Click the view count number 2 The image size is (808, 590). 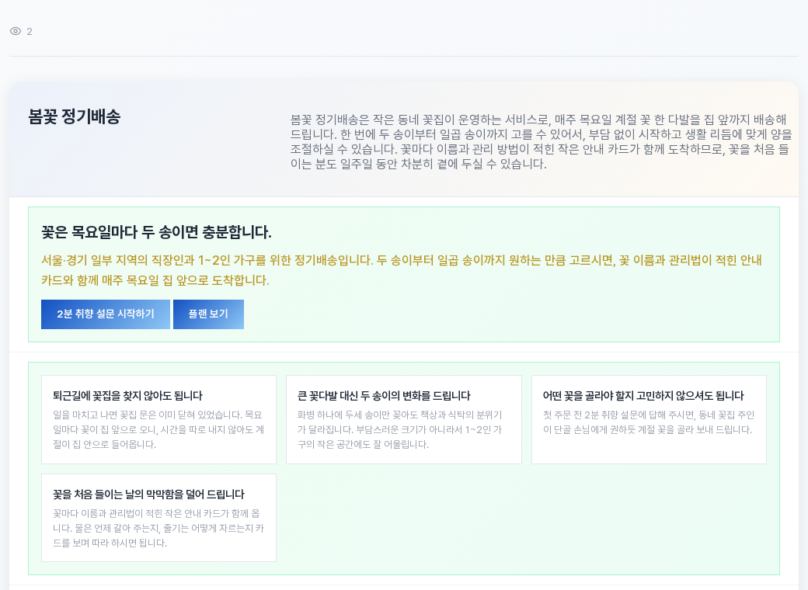(30, 32)
